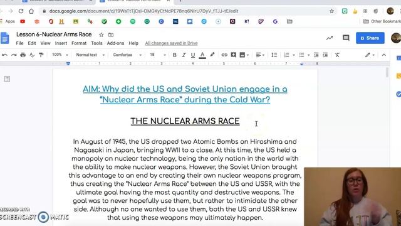The image size is (401, 226).
Task: Click the Undo icon in toolbar
Action: (4, 55)
